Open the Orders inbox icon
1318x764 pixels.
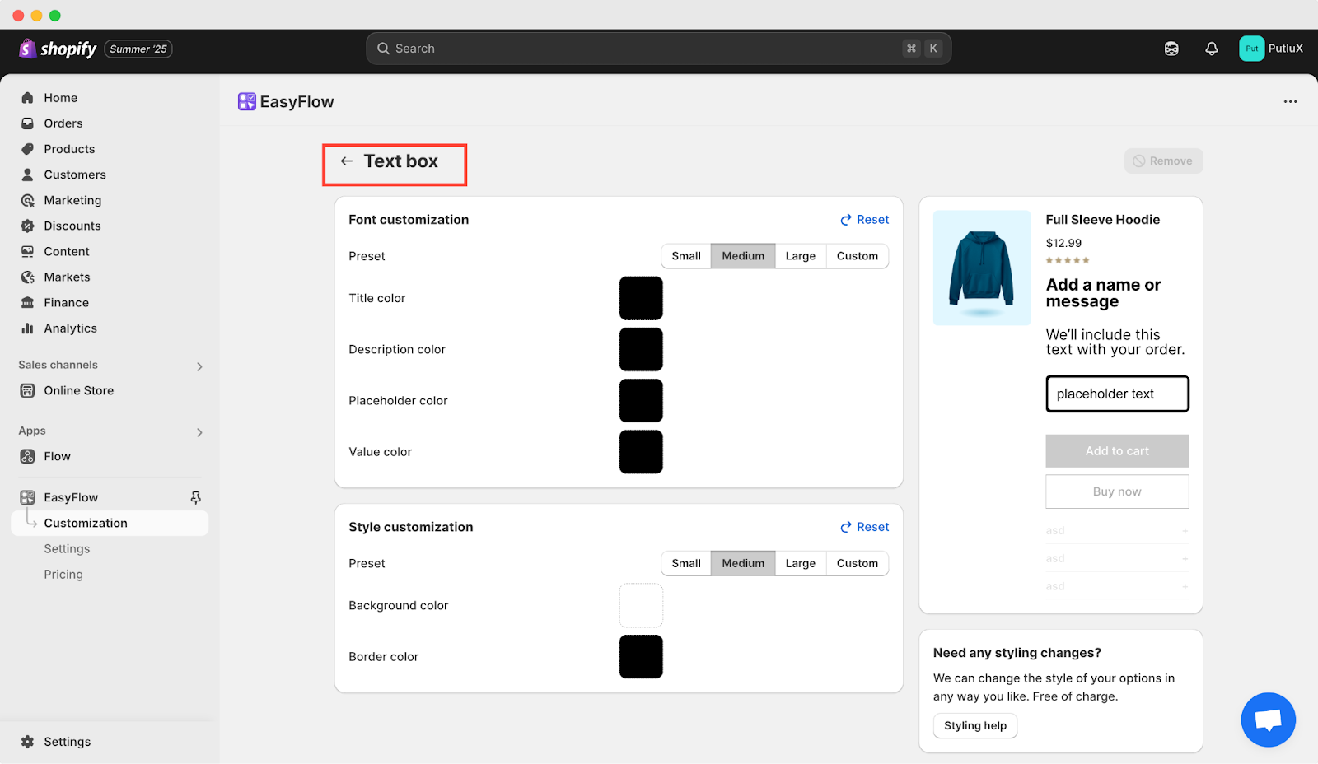coord(27,123)
